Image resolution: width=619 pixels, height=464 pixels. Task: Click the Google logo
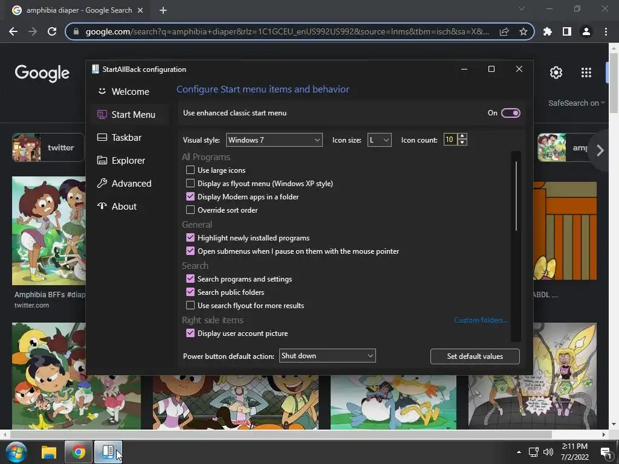(42, 73)
